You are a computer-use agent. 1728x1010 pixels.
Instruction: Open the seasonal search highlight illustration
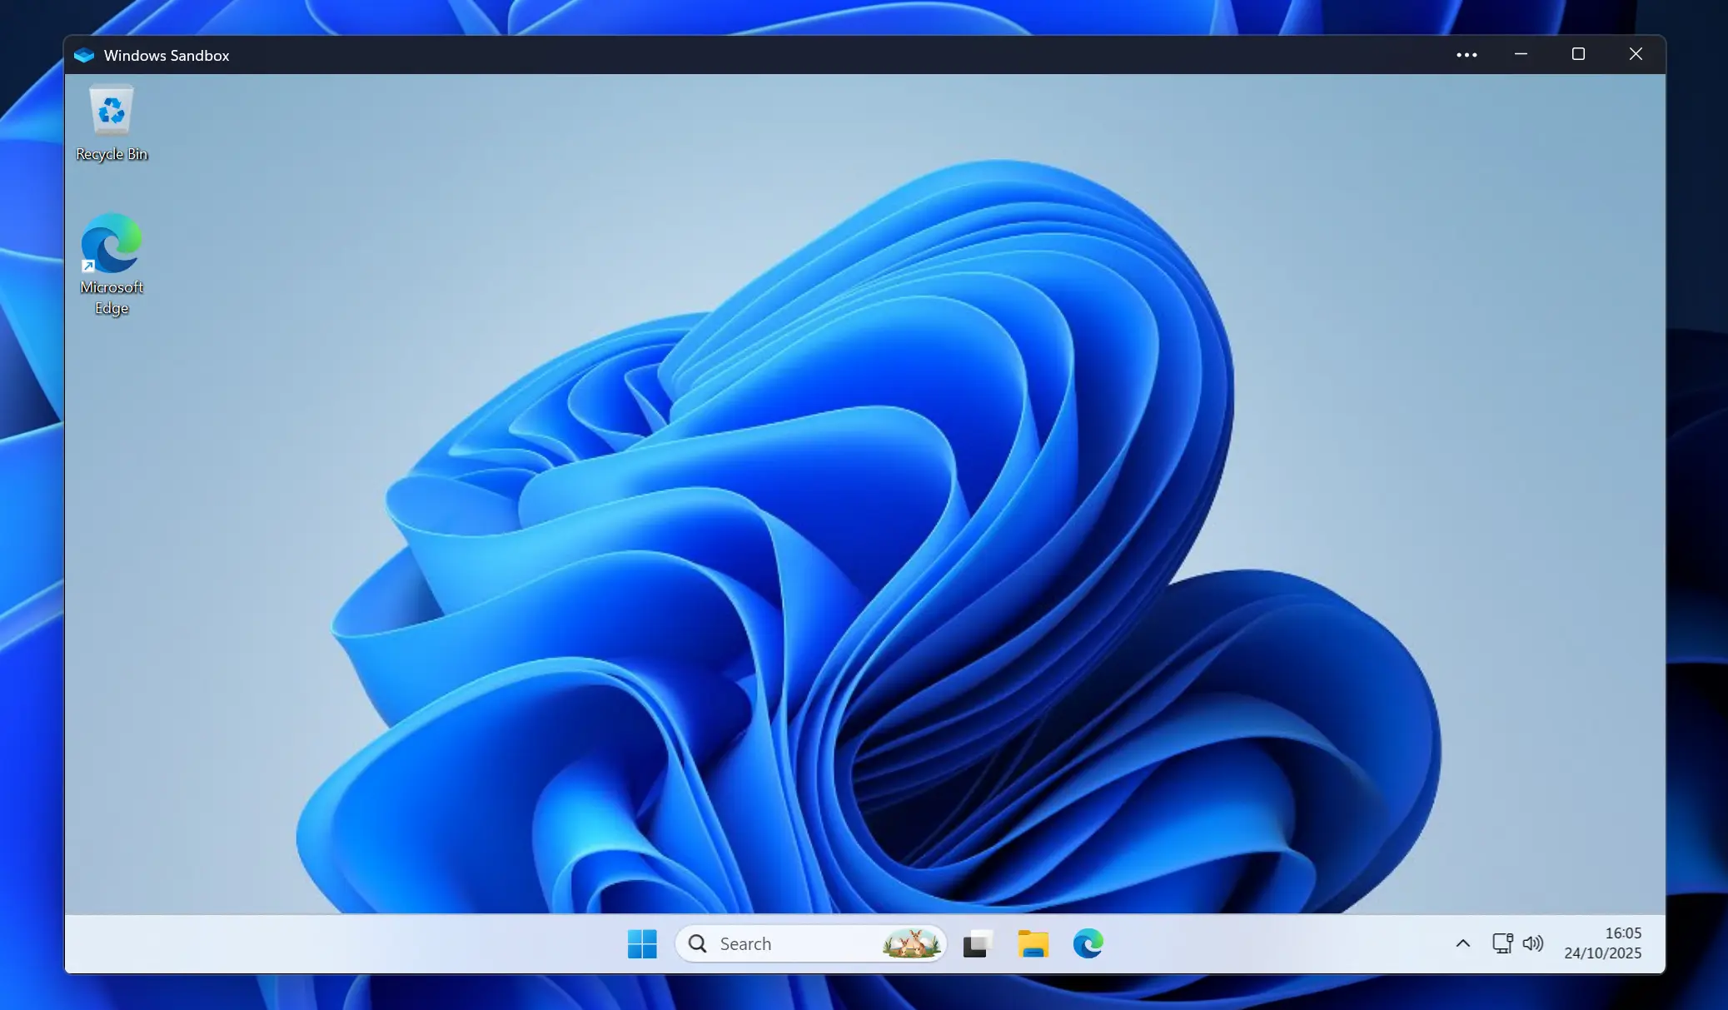coord(912,943)
